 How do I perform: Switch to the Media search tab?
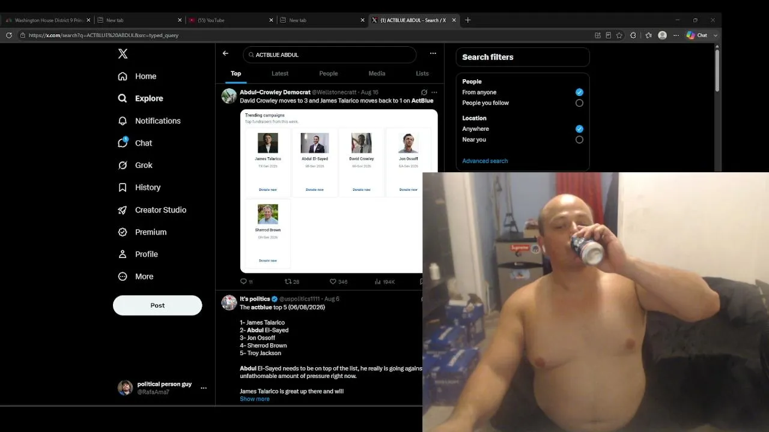point(377,74)
